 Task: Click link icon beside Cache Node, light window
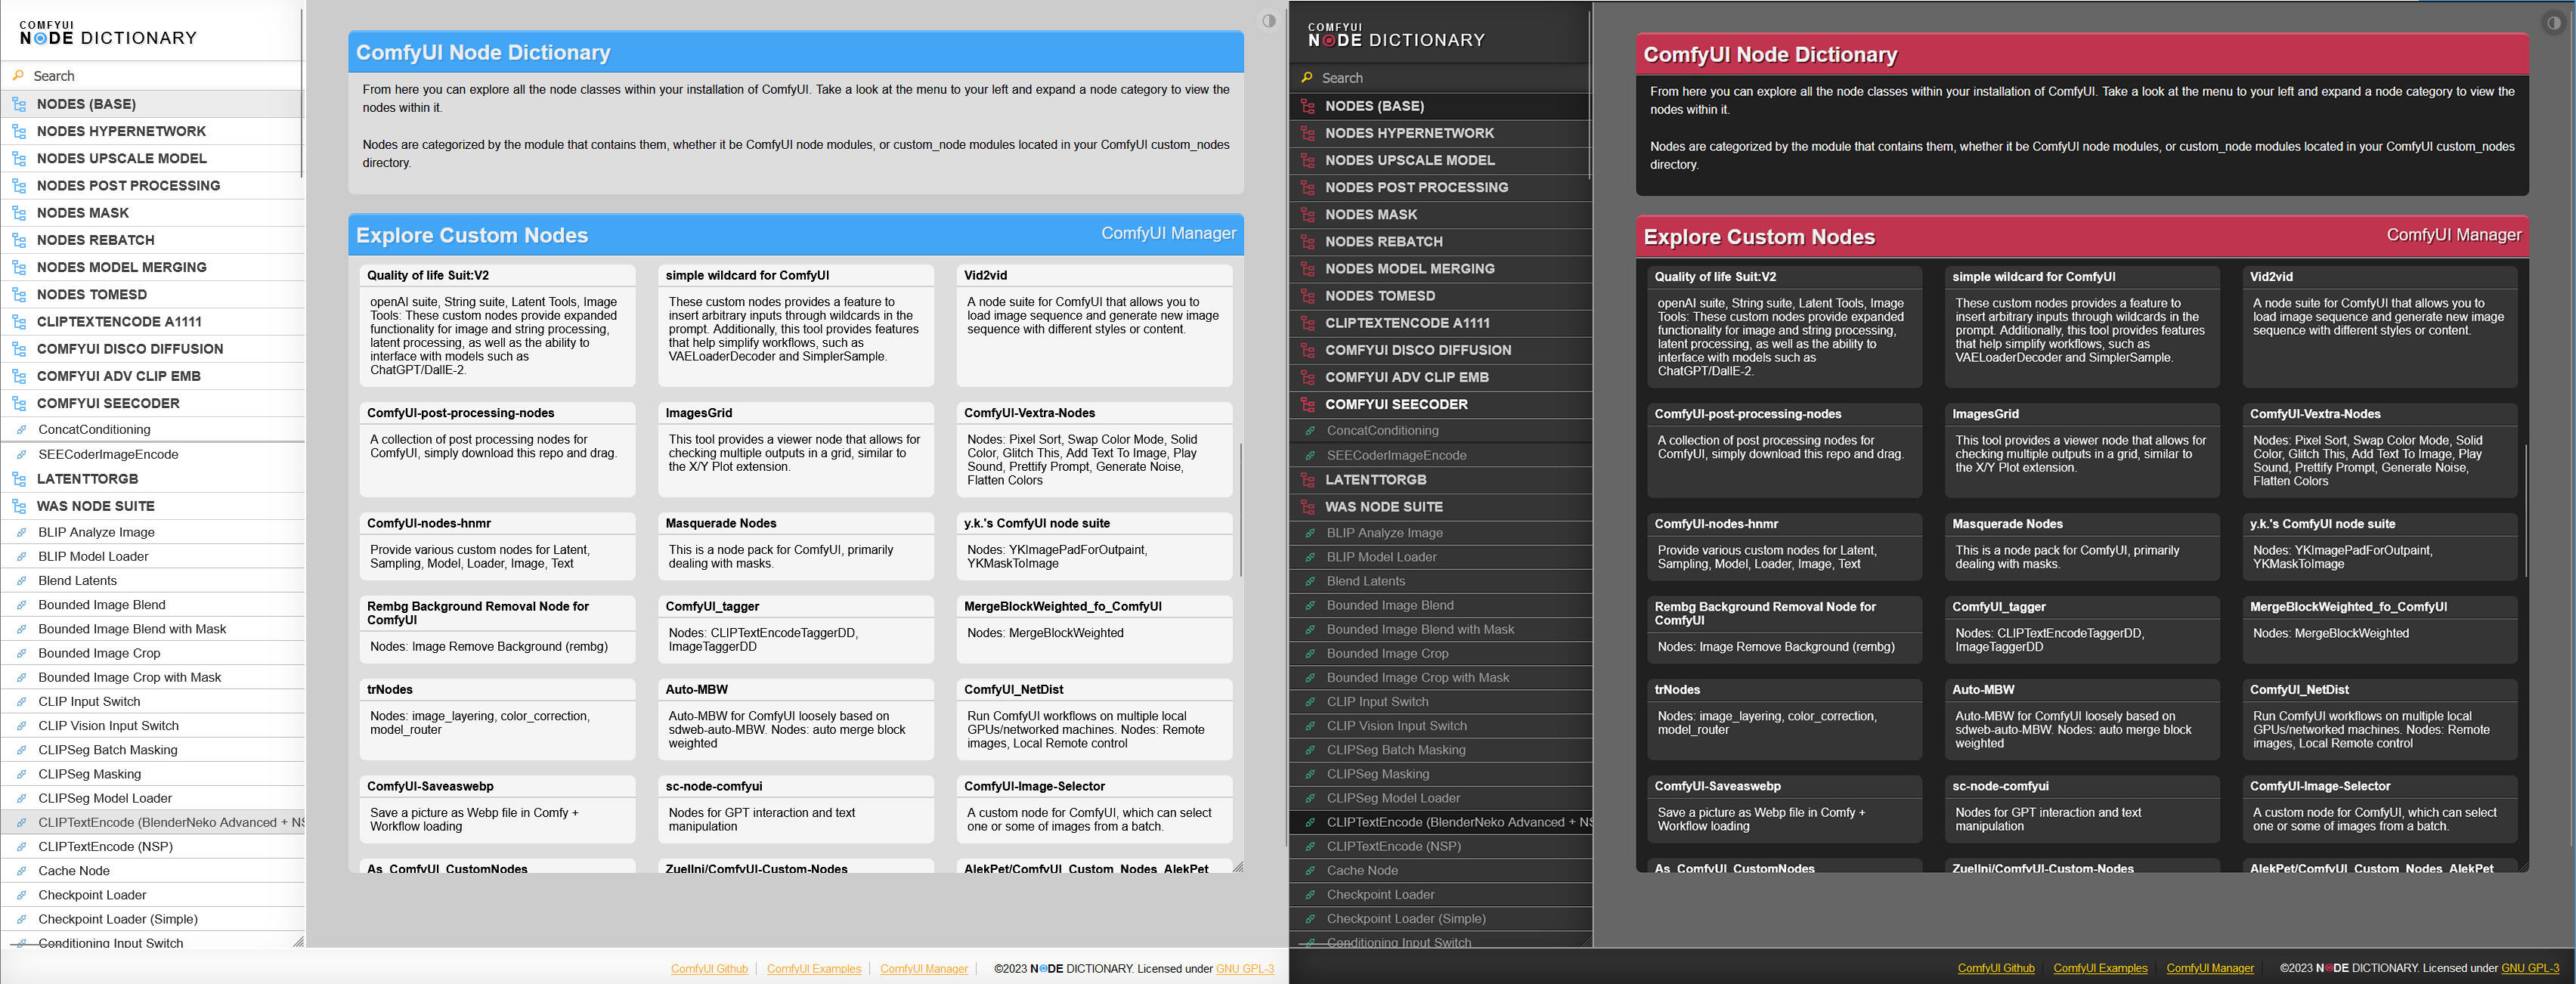[x=21, y=870]
